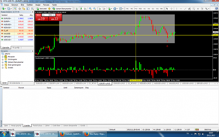Click the lot size 0.01 input field

tap(48, 15)
